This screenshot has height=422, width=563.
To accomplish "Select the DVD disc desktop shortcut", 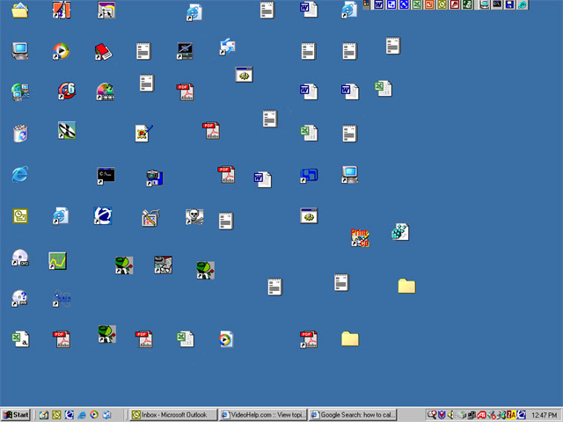I will pos(20,258).
